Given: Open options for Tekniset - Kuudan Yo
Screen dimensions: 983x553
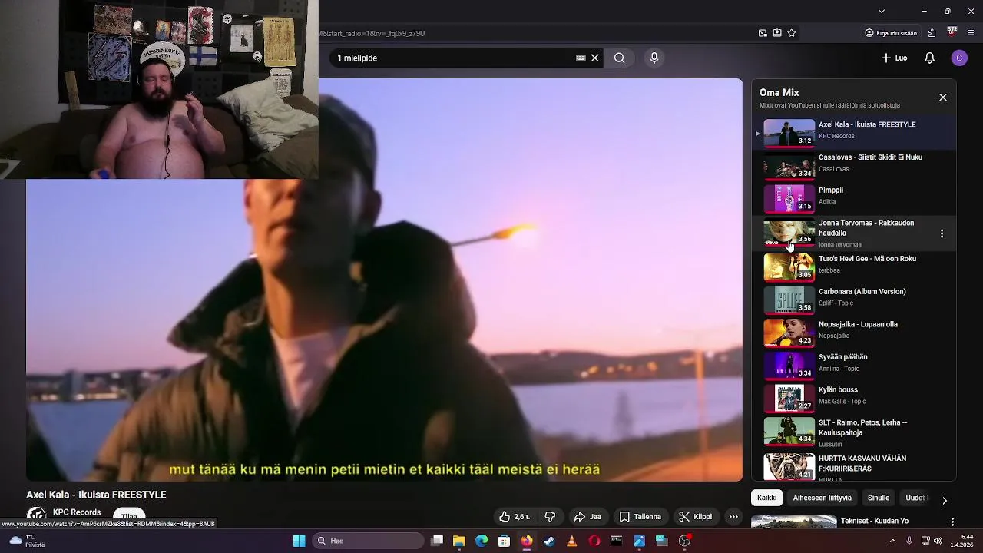Looking at the screenshot, I should coord(952,522).
